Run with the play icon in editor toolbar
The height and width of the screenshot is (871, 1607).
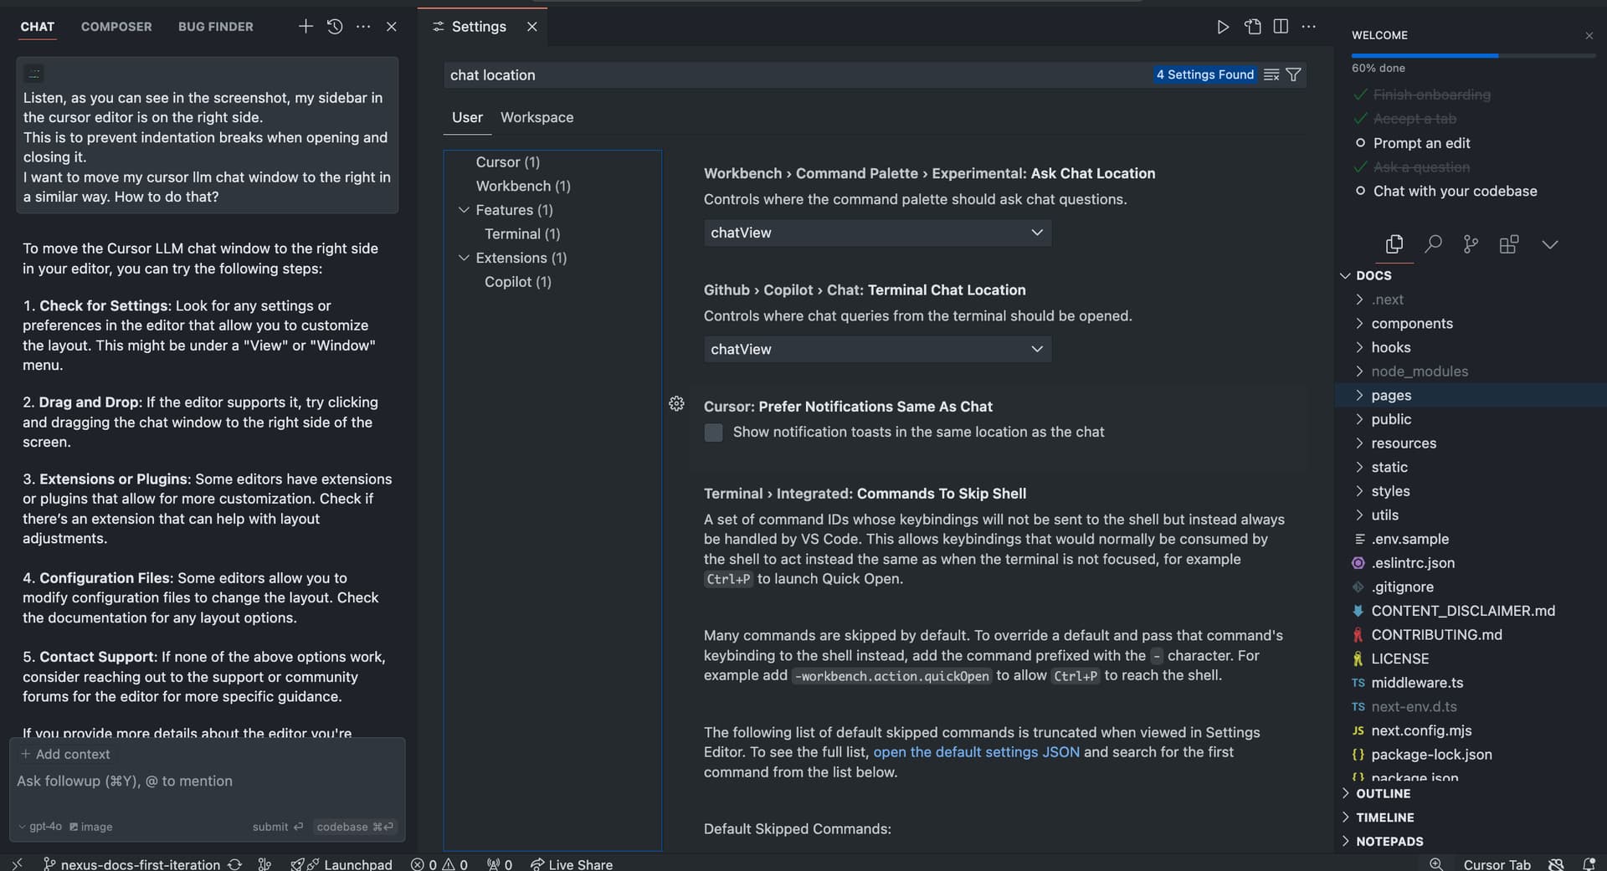click(x=1223, y=27)
